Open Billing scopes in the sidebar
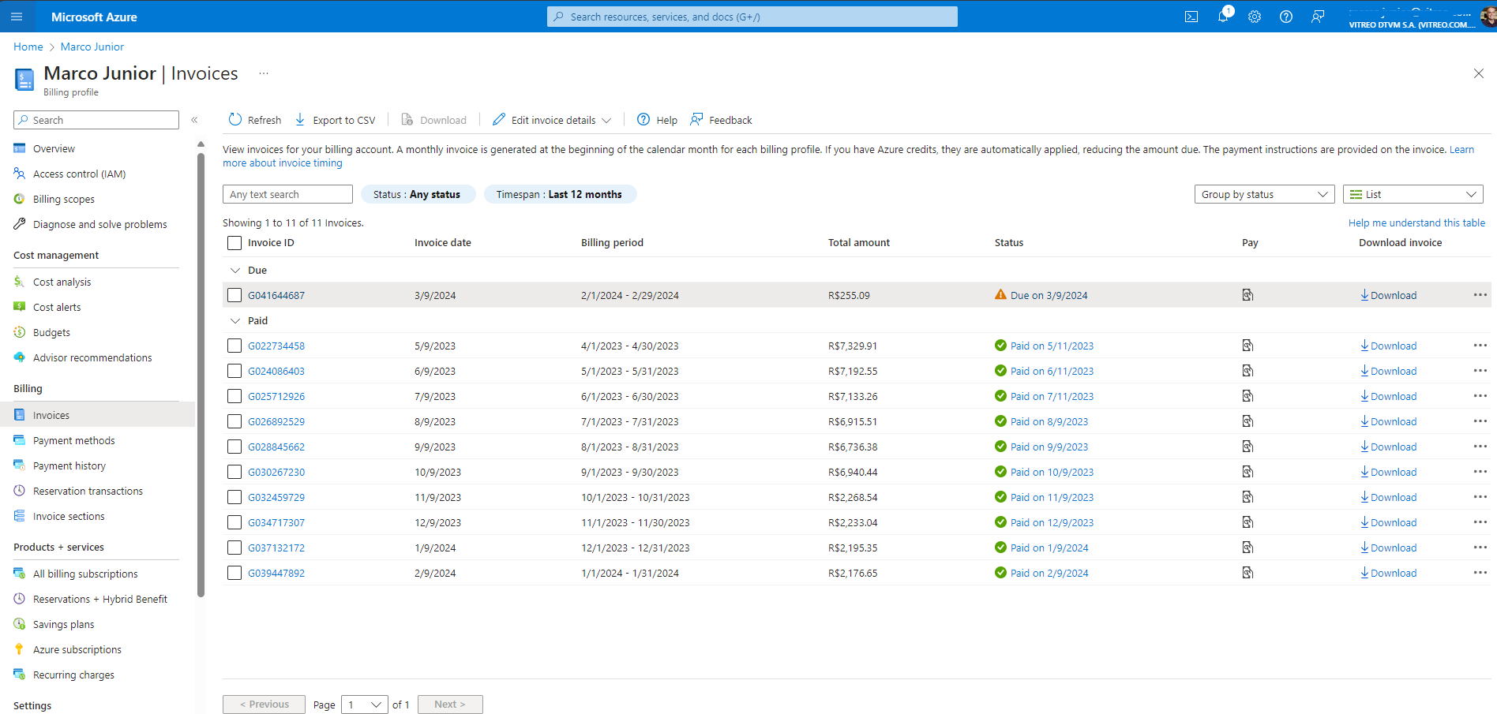1497x714 pixels. [x=63, y=199]
